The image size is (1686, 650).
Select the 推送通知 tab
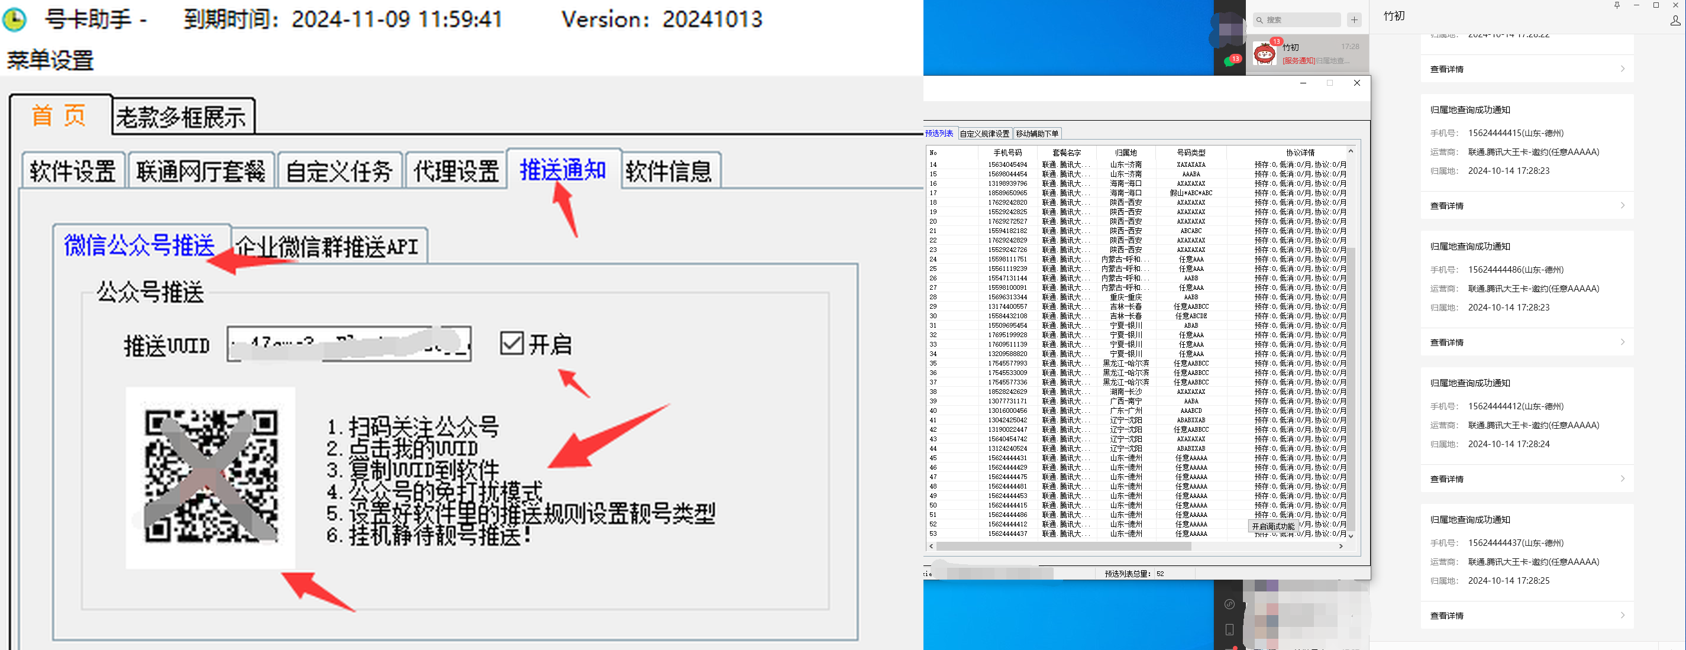tap(563, 170)
